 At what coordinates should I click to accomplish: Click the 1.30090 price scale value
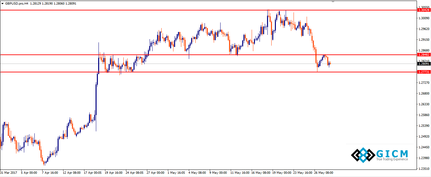coord(423,18)
